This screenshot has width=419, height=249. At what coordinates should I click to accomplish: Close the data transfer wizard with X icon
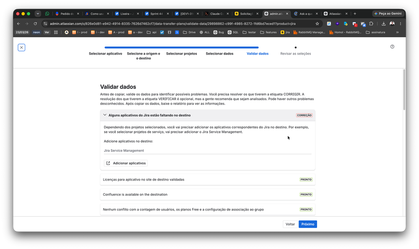(21, 47)
